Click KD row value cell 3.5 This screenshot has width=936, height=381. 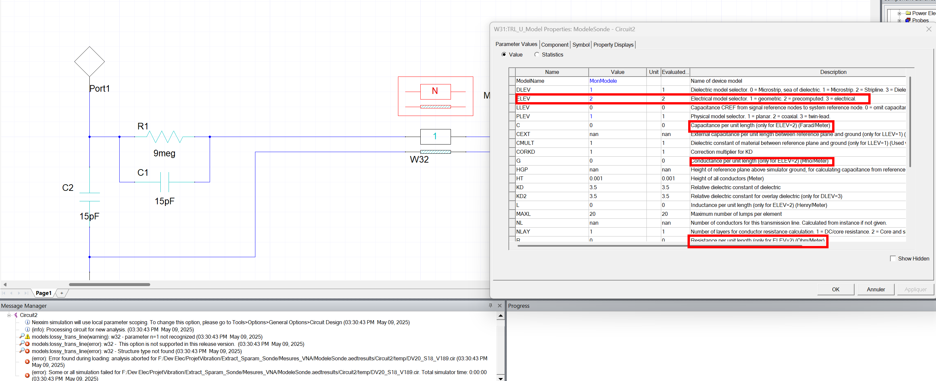[x=617, y=188]
